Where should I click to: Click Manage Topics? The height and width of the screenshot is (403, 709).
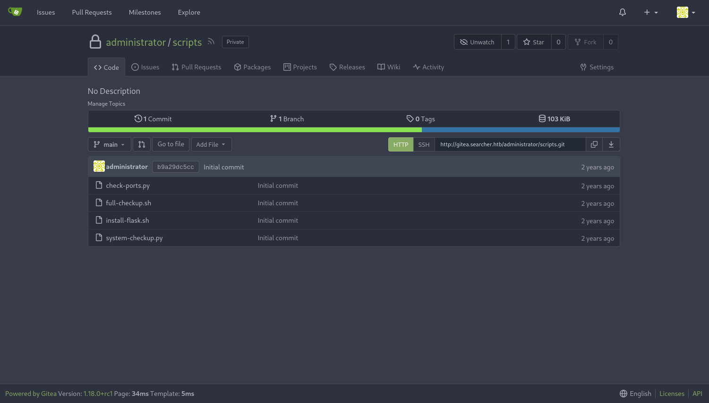pyautogui.click(x=106, y=104)
